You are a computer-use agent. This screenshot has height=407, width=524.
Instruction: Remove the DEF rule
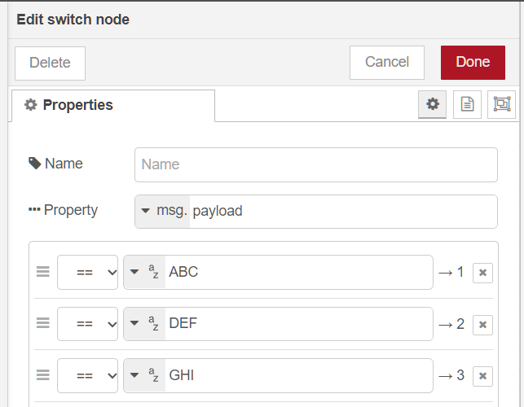(x=482, y=325)
